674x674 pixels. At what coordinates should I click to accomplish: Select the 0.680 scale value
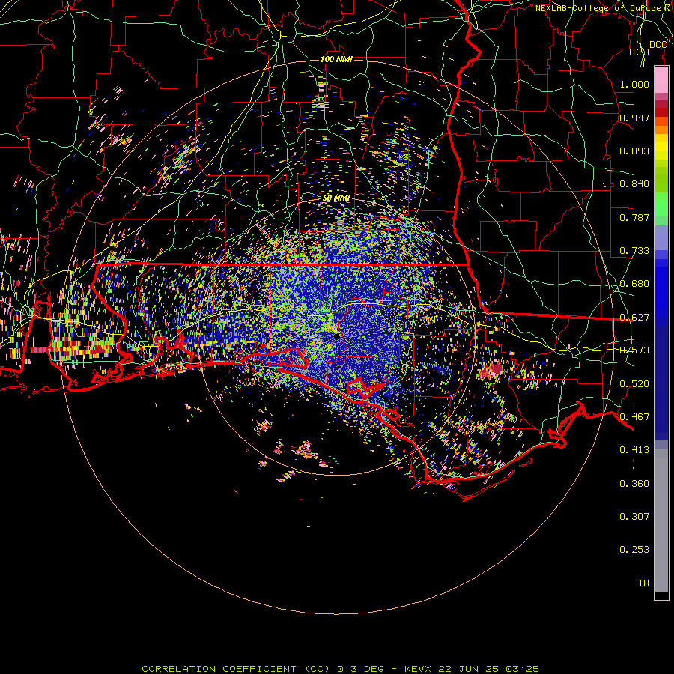634,284
